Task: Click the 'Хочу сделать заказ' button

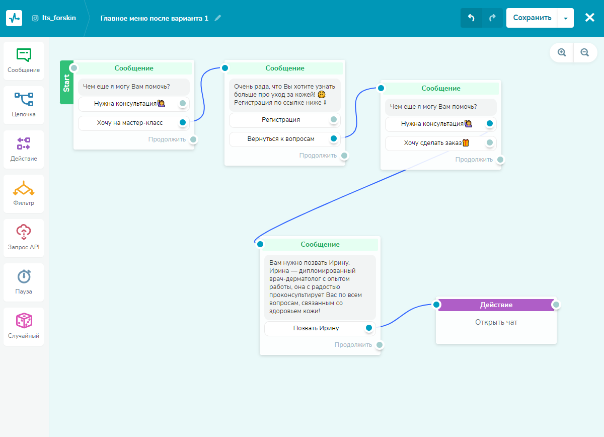Action: point(441,143)
